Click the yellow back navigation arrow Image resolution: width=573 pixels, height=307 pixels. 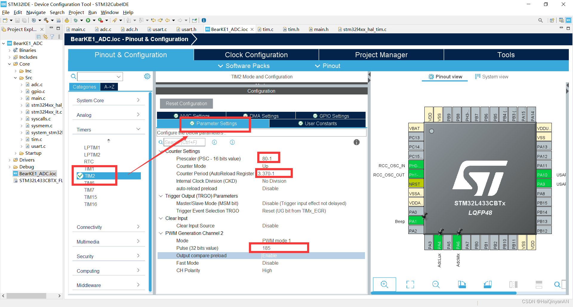click(x=167, y=20)
